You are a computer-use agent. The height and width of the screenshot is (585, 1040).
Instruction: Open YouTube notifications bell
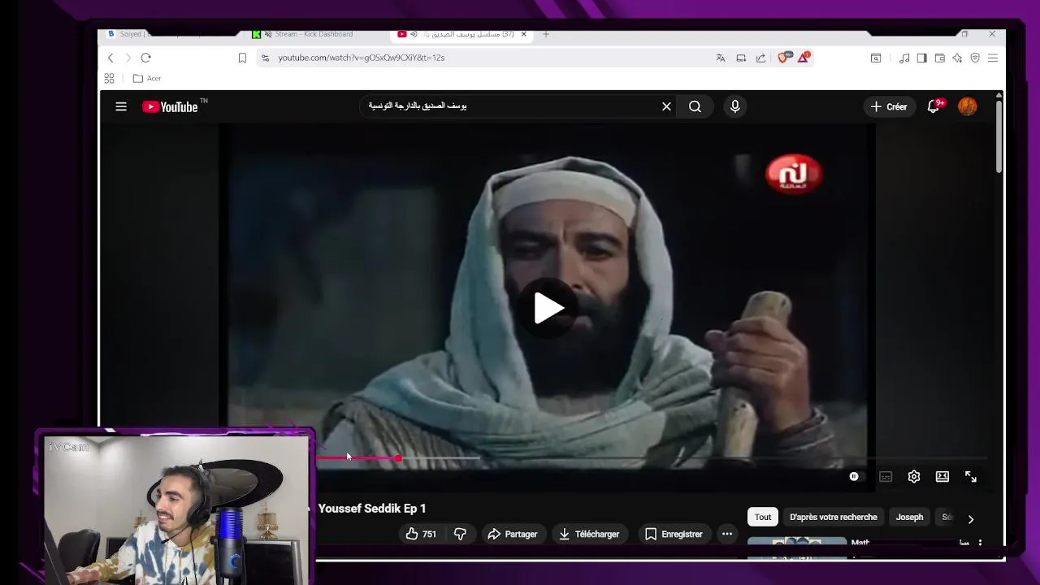(934, 106)
